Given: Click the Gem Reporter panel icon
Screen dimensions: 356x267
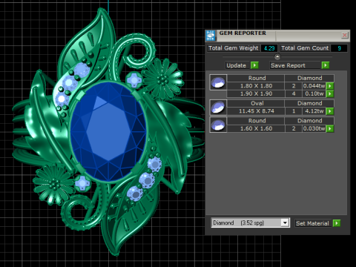Looking at the screenshot, I should pyautogui.click(x=211, y=36).
